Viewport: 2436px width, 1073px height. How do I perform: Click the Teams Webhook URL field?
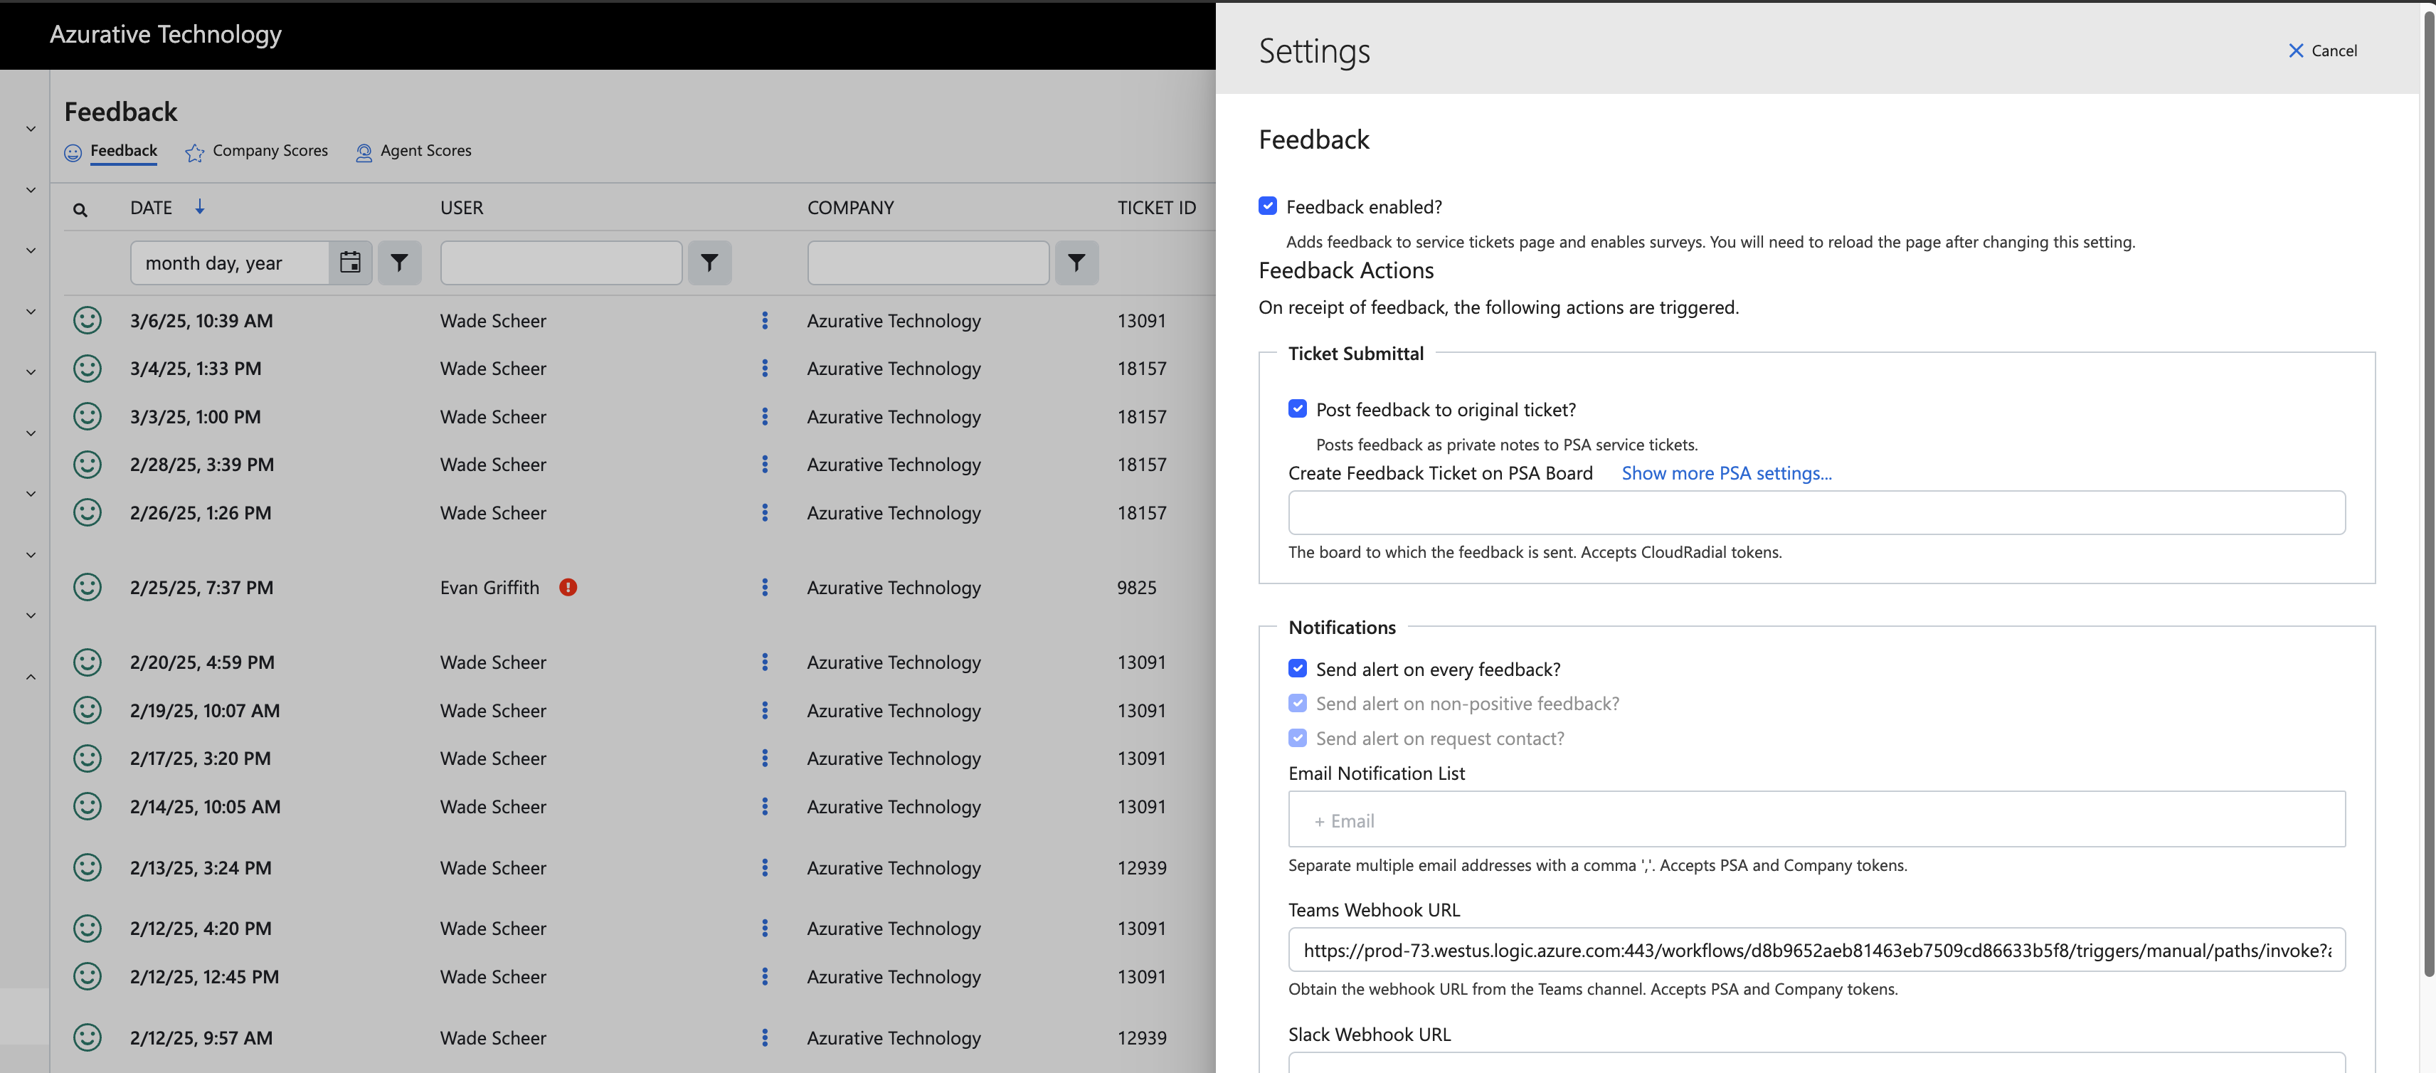click(1816, 949)
